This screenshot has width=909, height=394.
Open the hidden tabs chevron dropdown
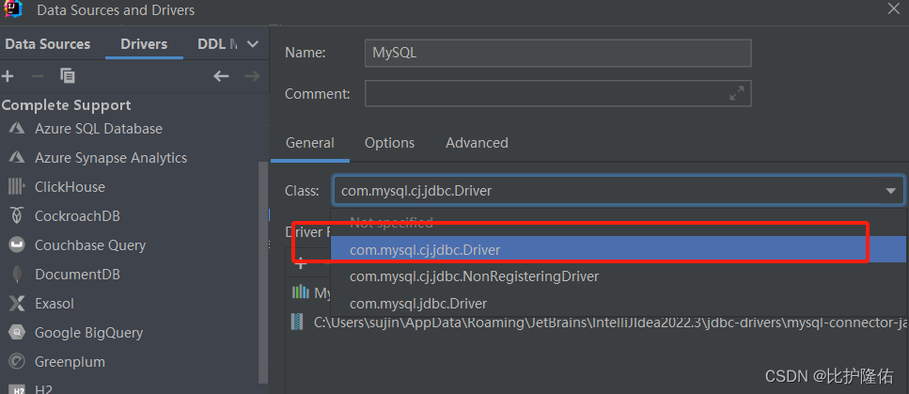pos(253,44)
